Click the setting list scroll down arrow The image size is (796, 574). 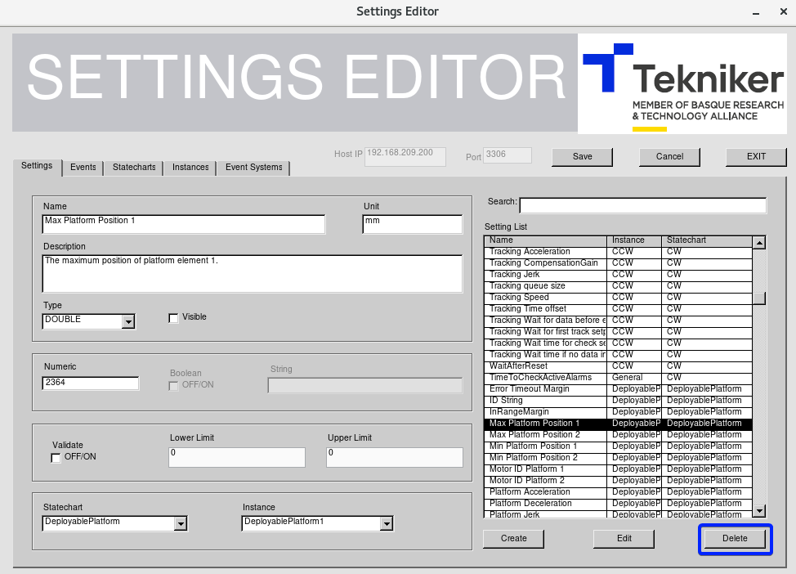coord(759,510)
